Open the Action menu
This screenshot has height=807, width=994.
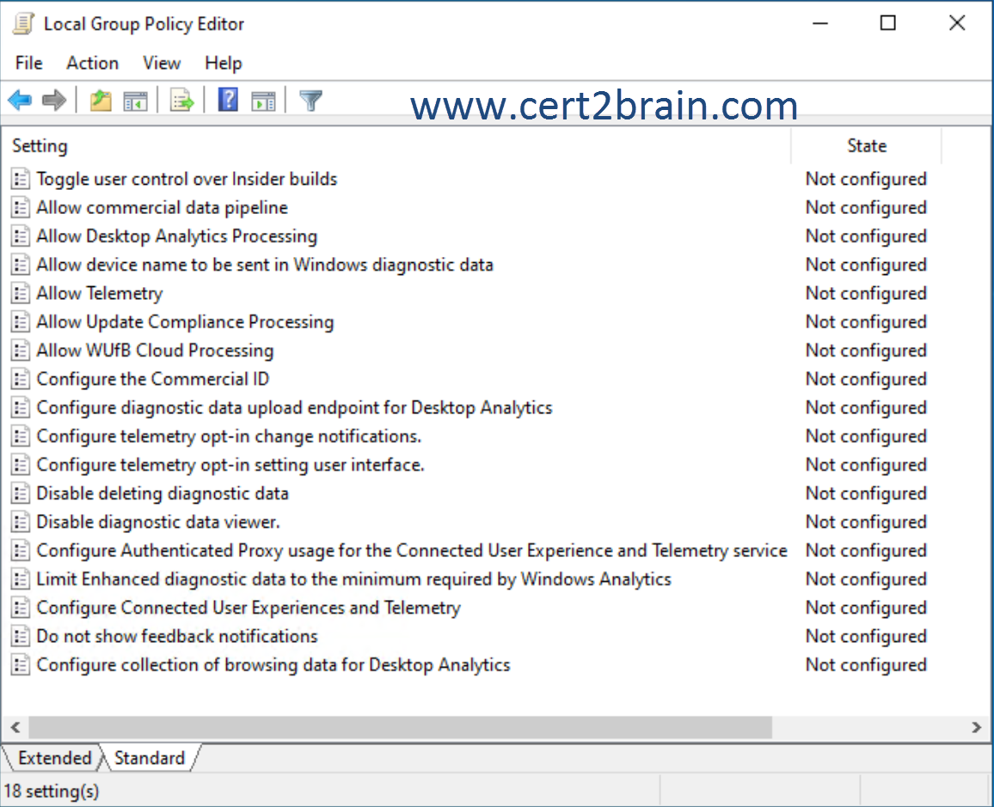pos(93,64)
